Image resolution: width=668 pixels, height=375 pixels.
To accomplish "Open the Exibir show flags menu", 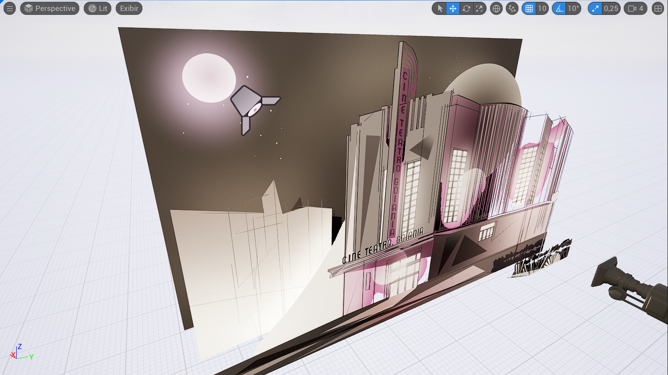I will coord(129,8).
